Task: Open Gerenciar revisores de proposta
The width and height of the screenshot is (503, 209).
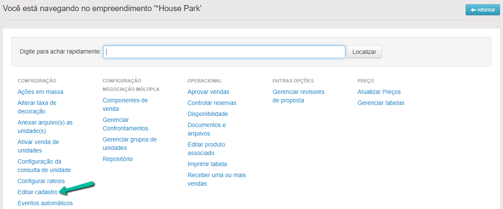Action: (298, 96)
